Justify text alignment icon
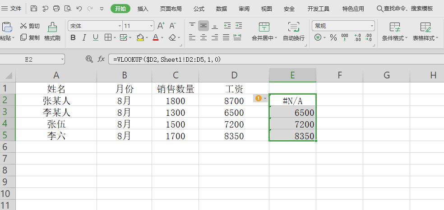 pyautogui.click(x=226, y=37)
